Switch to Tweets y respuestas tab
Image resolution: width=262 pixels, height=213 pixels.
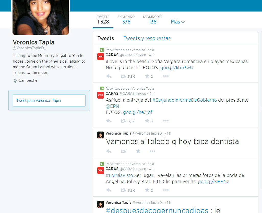[x=147, y=38]
